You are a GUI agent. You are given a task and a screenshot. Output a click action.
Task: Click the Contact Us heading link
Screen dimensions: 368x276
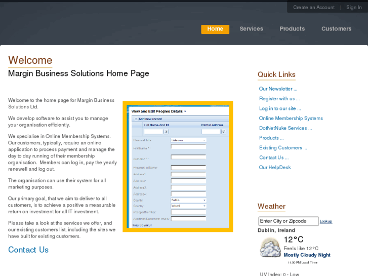pos(28,250)
